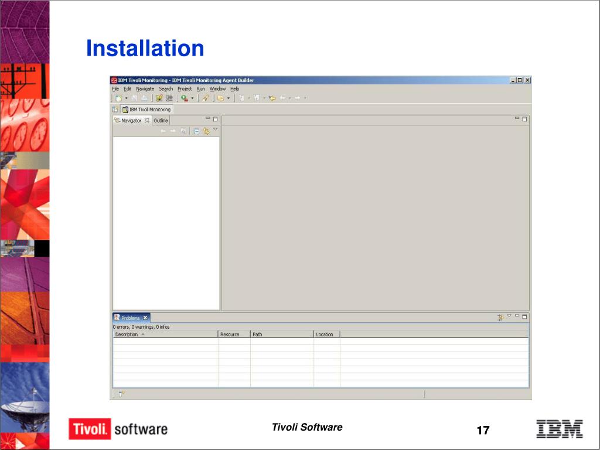
Task: Maximize the Navigator panel
Action: (215, 119)
